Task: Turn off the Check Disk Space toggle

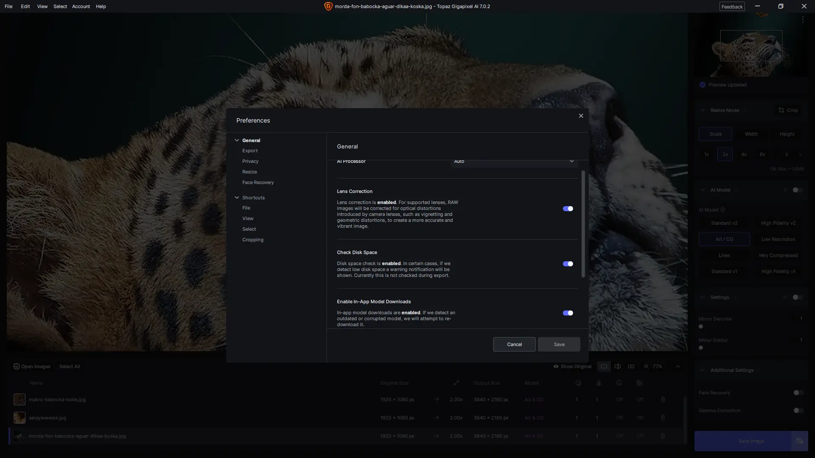Action: coord(568,264)
